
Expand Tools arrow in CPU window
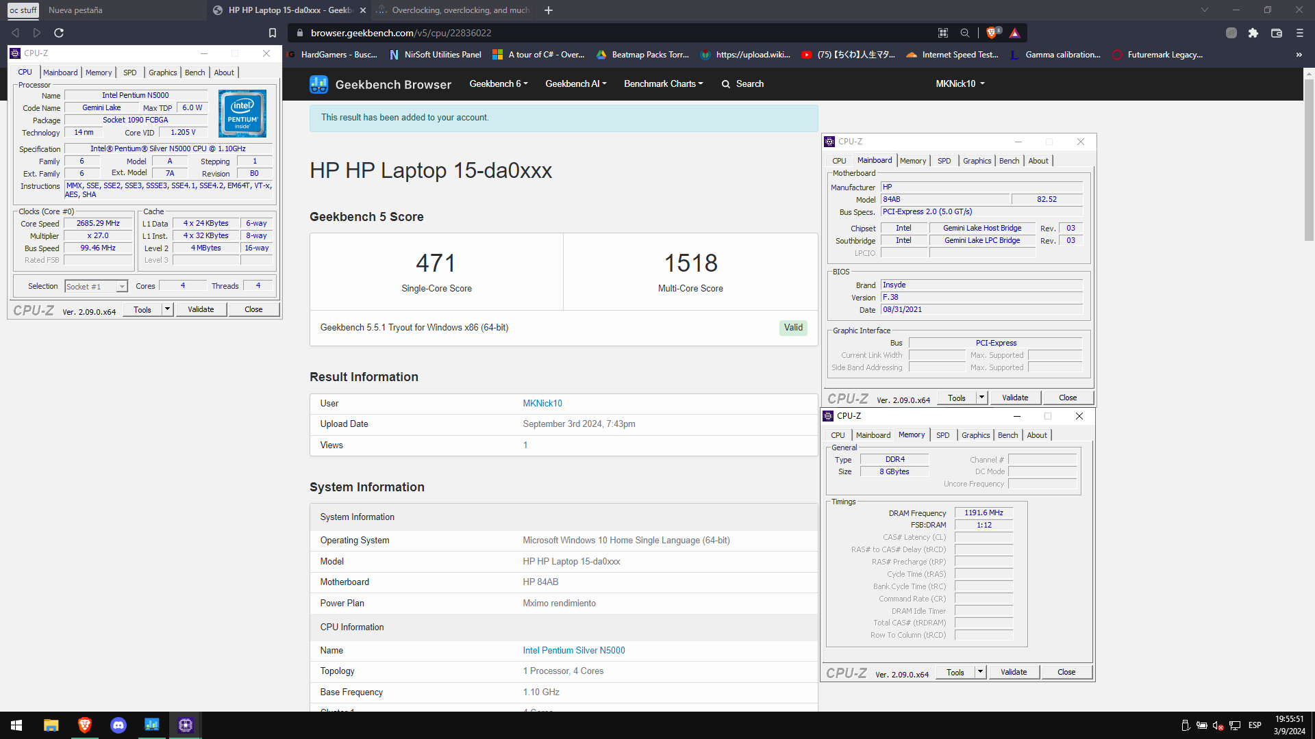click(x=167, y=309)
